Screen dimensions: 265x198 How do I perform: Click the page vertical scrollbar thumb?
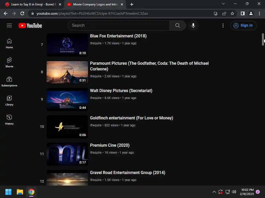[263, 39]
